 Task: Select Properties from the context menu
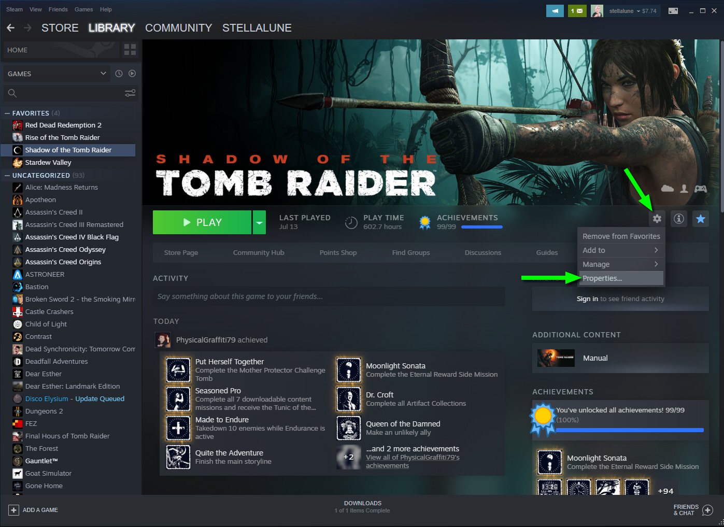click(602, 278)
